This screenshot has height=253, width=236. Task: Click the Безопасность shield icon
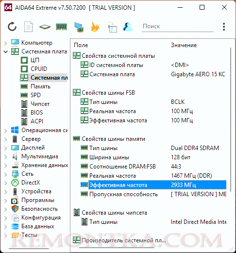coord(15,209)
